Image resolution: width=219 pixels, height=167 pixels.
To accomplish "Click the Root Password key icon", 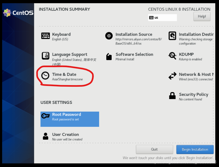I will (x=45, y=116).
